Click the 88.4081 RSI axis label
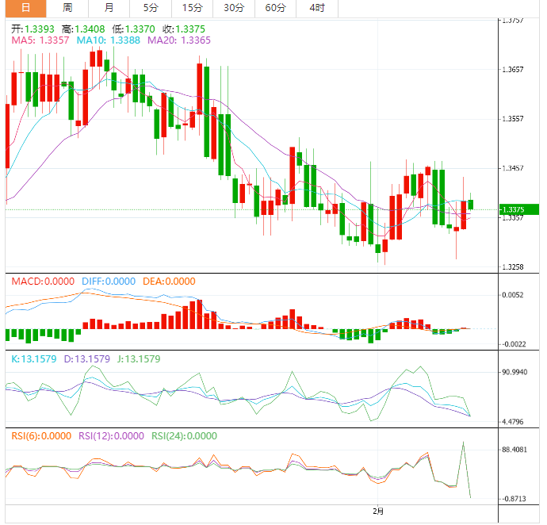This screenshot has height=525, width=547. click(514, 450)
